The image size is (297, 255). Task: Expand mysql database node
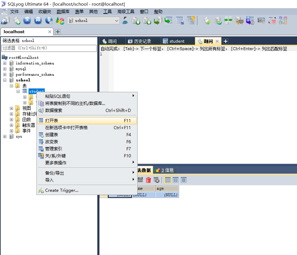click(x=5, y=69)
